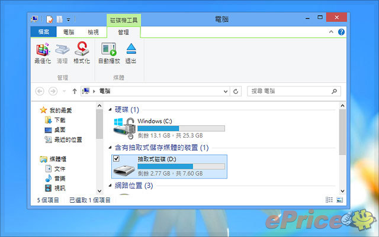Select 音樂 (Music) under 媒體櫃 libraries
The image size is (379, 237).
[59, 178]
